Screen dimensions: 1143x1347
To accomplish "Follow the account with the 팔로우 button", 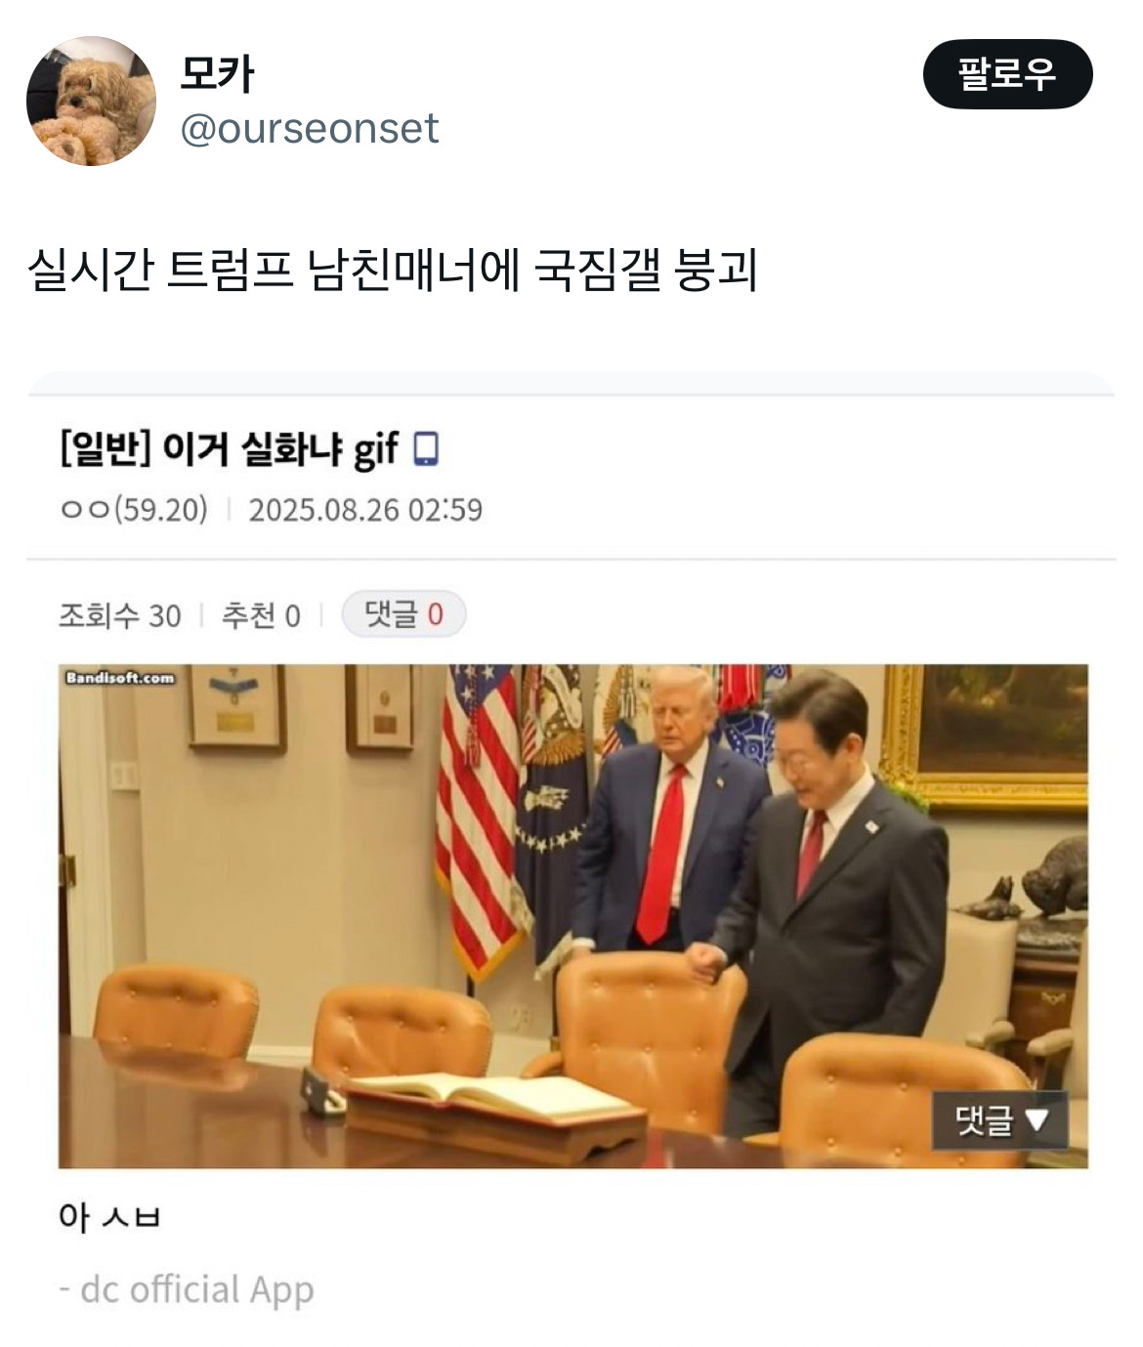I will click(1007, 74).
